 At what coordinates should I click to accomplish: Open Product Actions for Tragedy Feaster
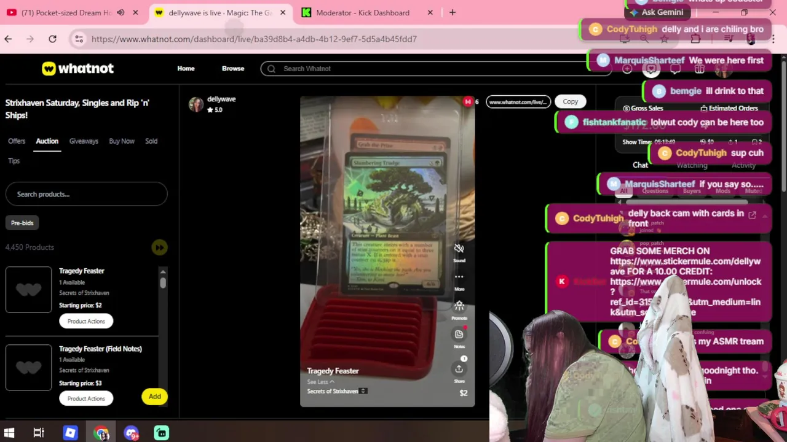[86, 321]
